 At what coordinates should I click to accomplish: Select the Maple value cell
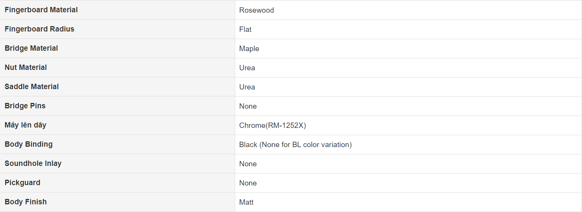408,49
